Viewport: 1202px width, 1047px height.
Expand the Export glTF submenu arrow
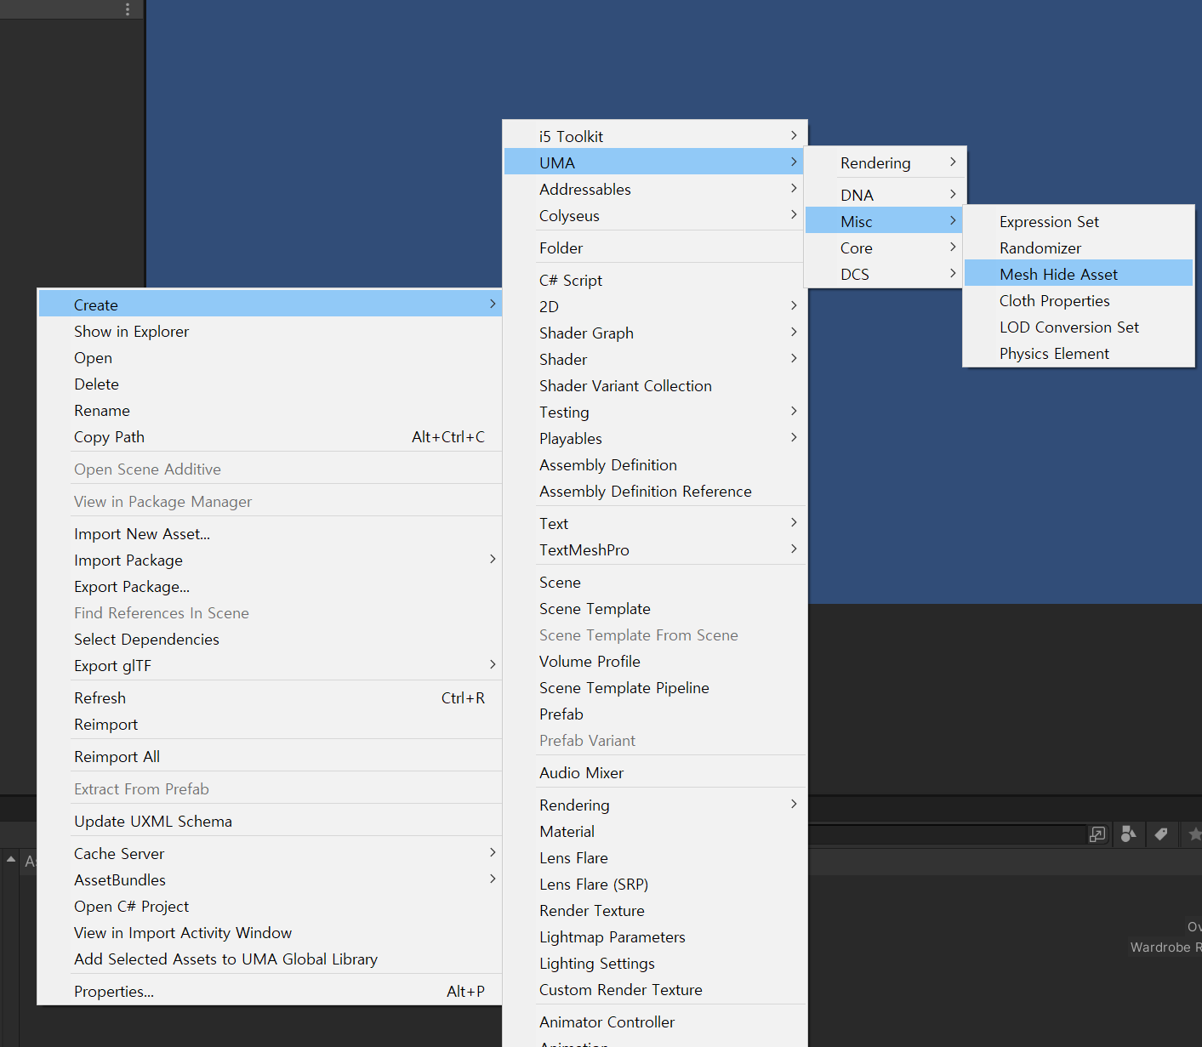493,665
